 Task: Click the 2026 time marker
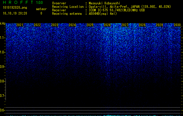[x=107, y=25]
